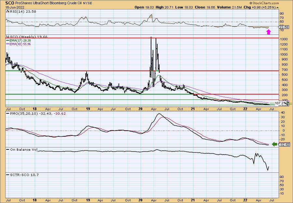This screenshot has width=293, height=203.
Task: Click the purple EMA(43) legend dash
Action: click(x=8, y=44)
